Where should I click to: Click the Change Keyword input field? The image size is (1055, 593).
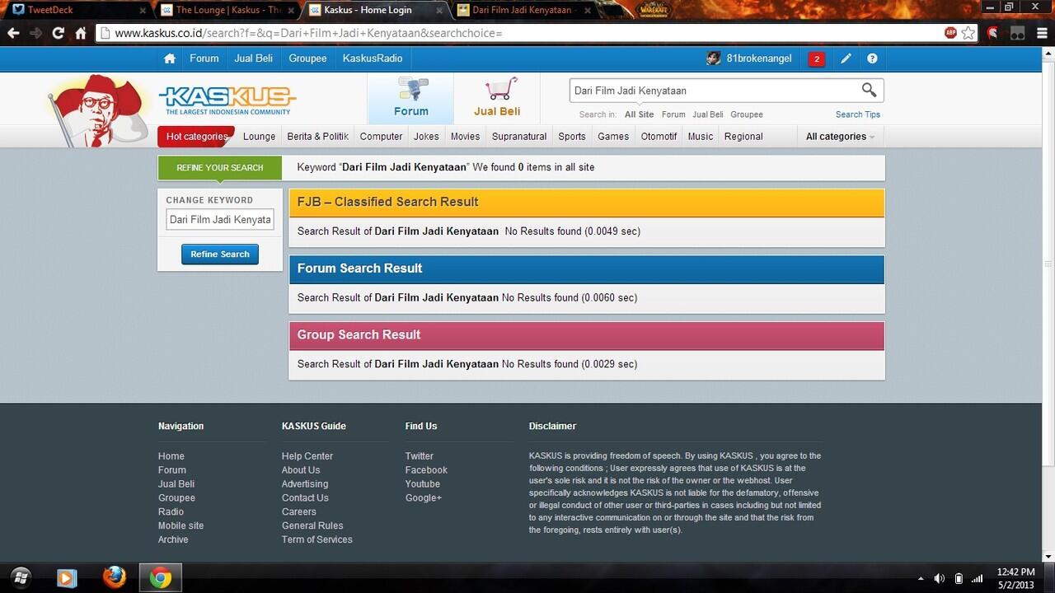point(220,220)
